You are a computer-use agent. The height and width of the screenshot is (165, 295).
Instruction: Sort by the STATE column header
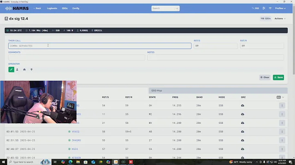coord(152,97)
